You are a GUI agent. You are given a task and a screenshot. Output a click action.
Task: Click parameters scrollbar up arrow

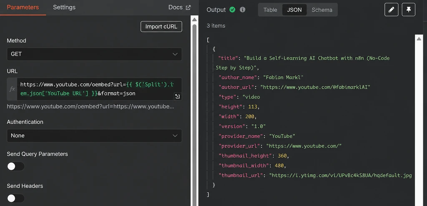(x=194, y=20)
